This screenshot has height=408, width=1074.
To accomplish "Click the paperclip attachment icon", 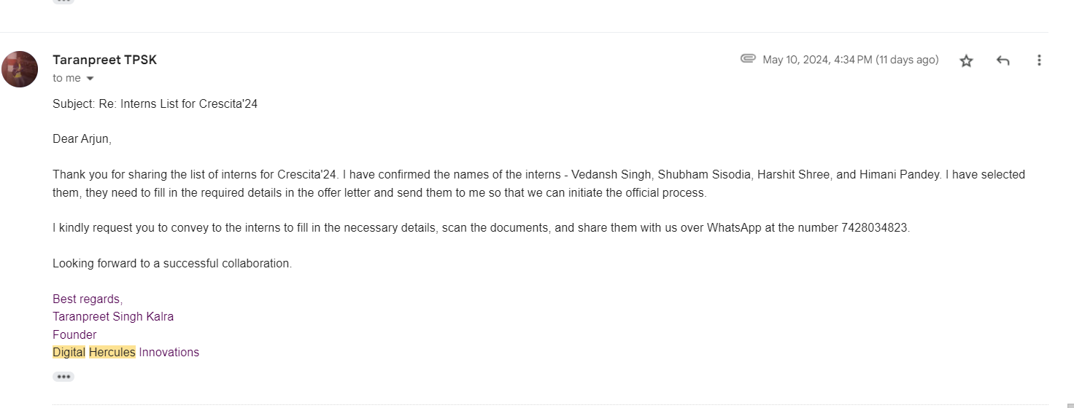I will click(748, 59).
